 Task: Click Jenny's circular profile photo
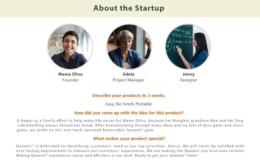[188, 47]
